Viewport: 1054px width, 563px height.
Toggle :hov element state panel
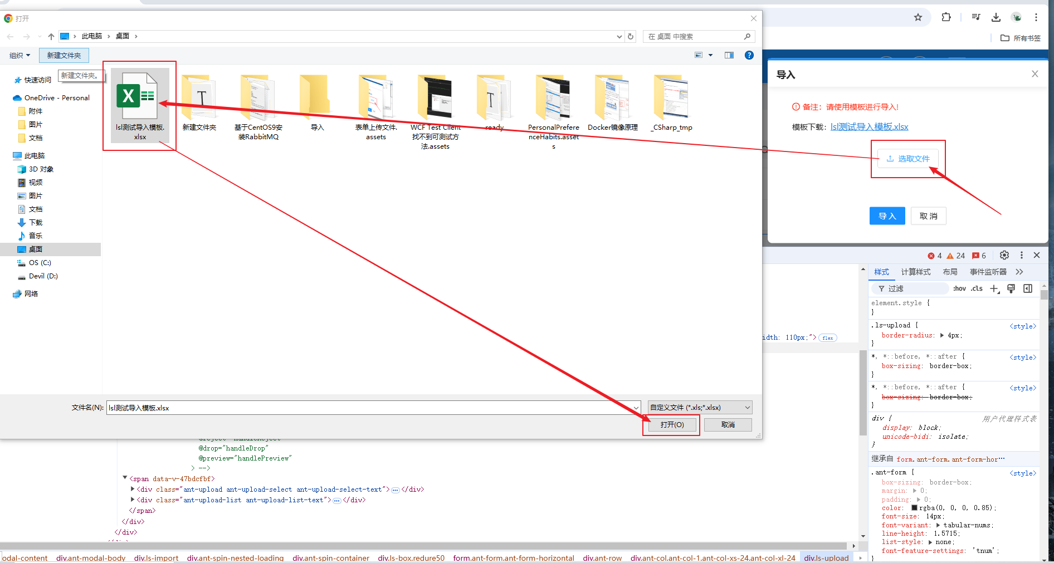pyautogui.click(x=959, y=288)
